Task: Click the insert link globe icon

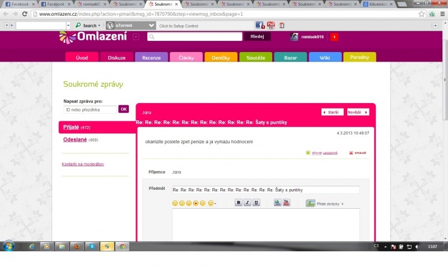Action: pos(277,203)
